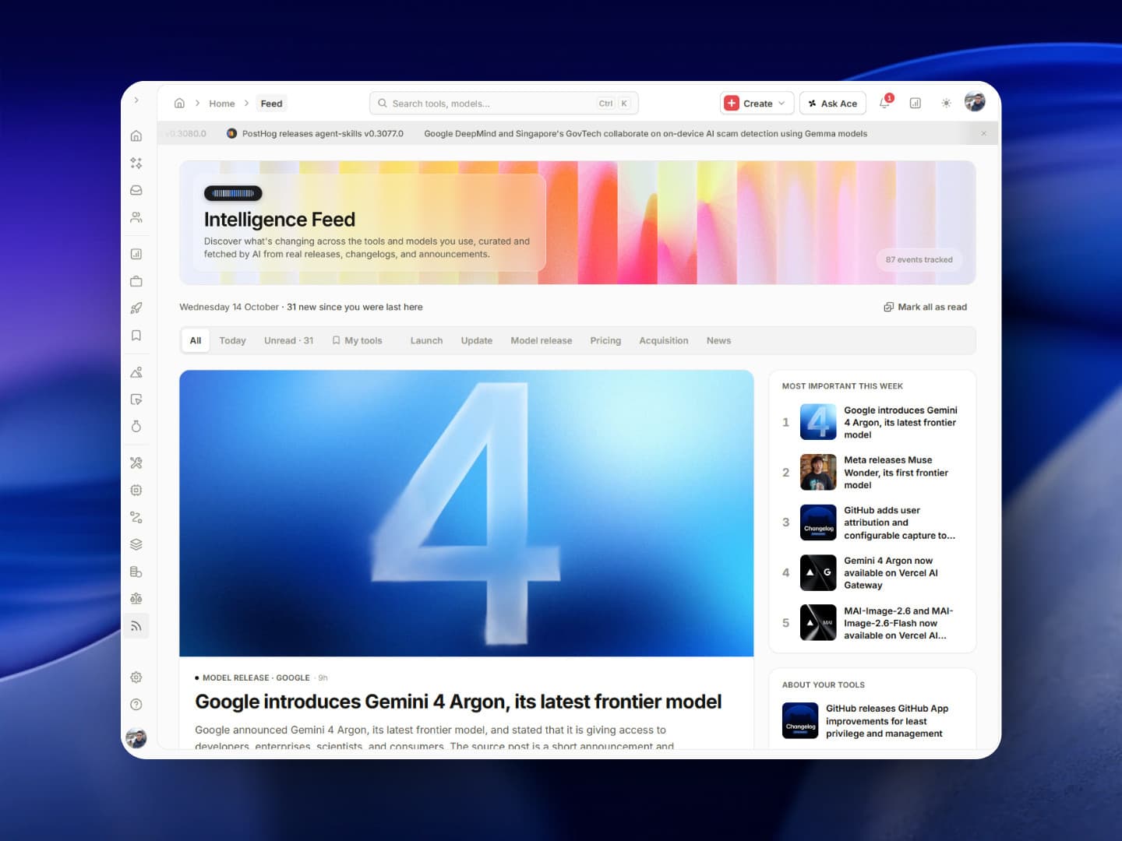Open the Create dropdown button
Viewport: 1122px width, 841px height.
pos(757,104)
